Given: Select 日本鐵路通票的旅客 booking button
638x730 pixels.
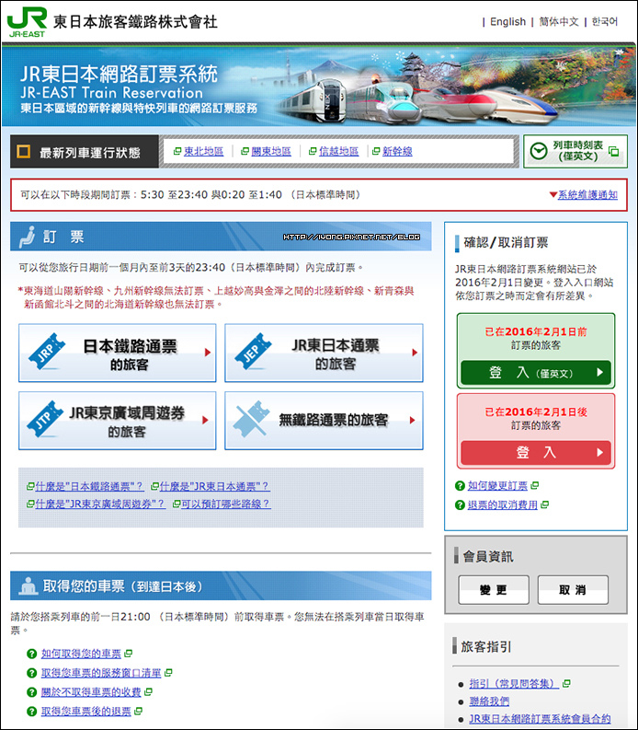Looking at the screenshot, I should (x=117, y=353).
